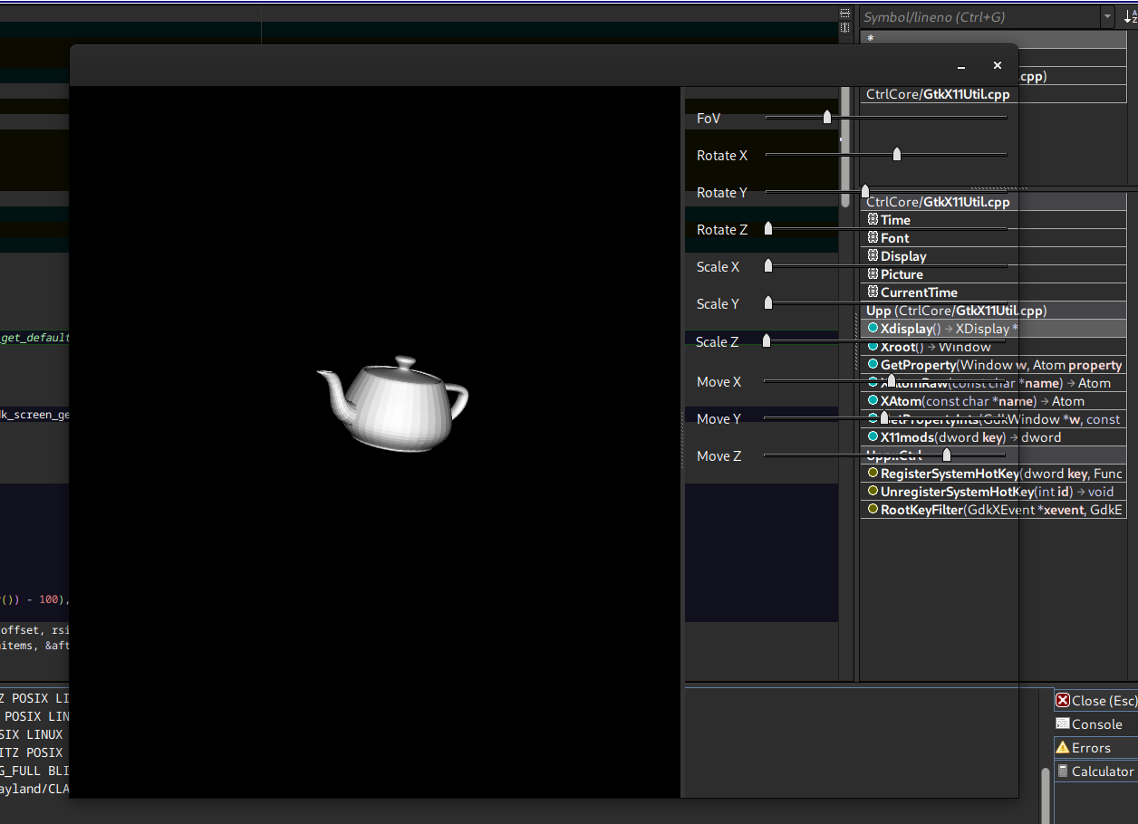Click the Scale Y slider handle
The width and height of the screenshot is (1138, 824).
pyautogui.click(x=768, y=302)
